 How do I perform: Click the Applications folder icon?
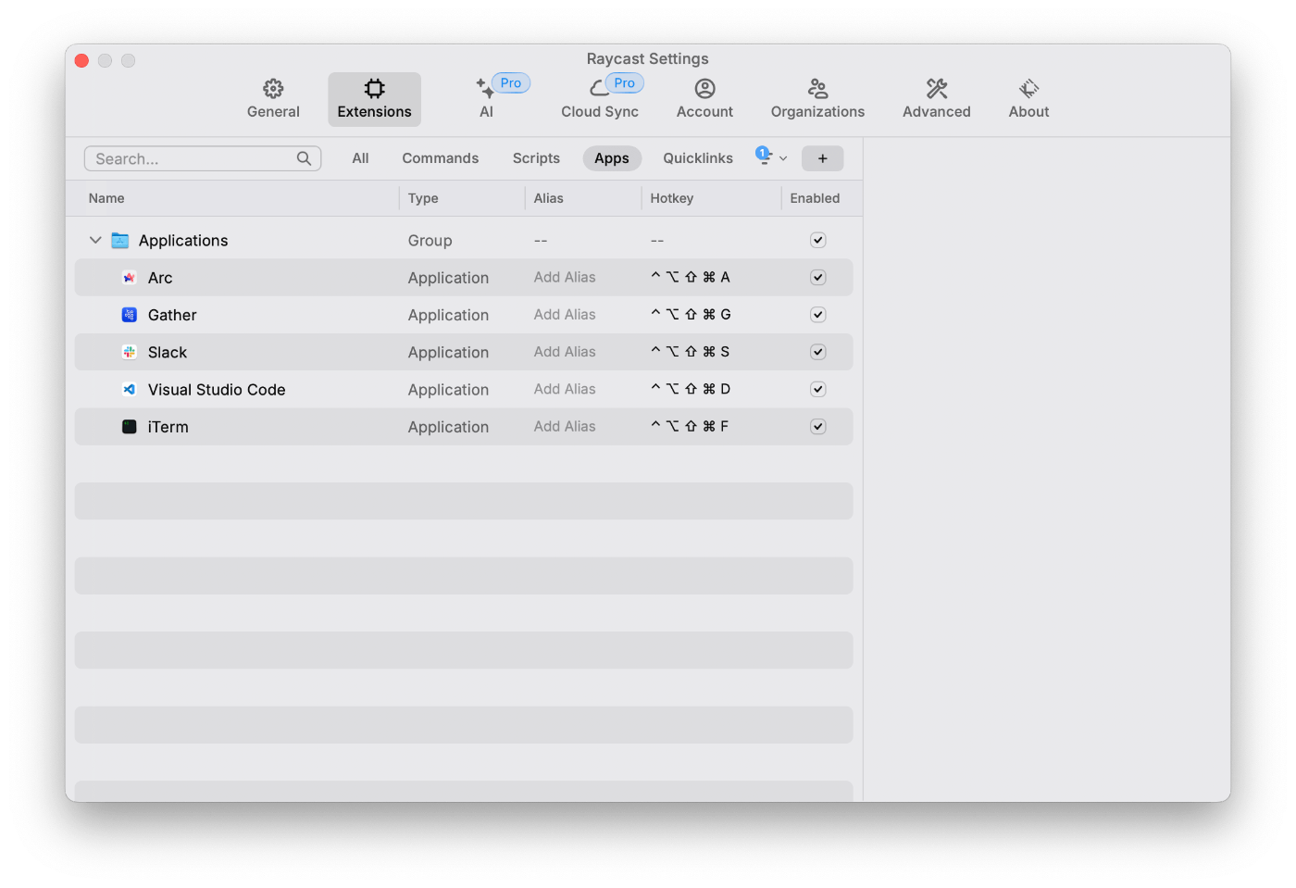pyautogui.click(x=120, y=241)
